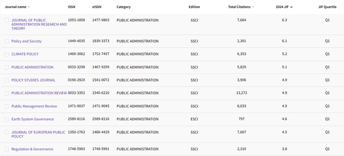
Task: Click the purple sort arrow beside 2024 JIF
Action: (291, 7)
